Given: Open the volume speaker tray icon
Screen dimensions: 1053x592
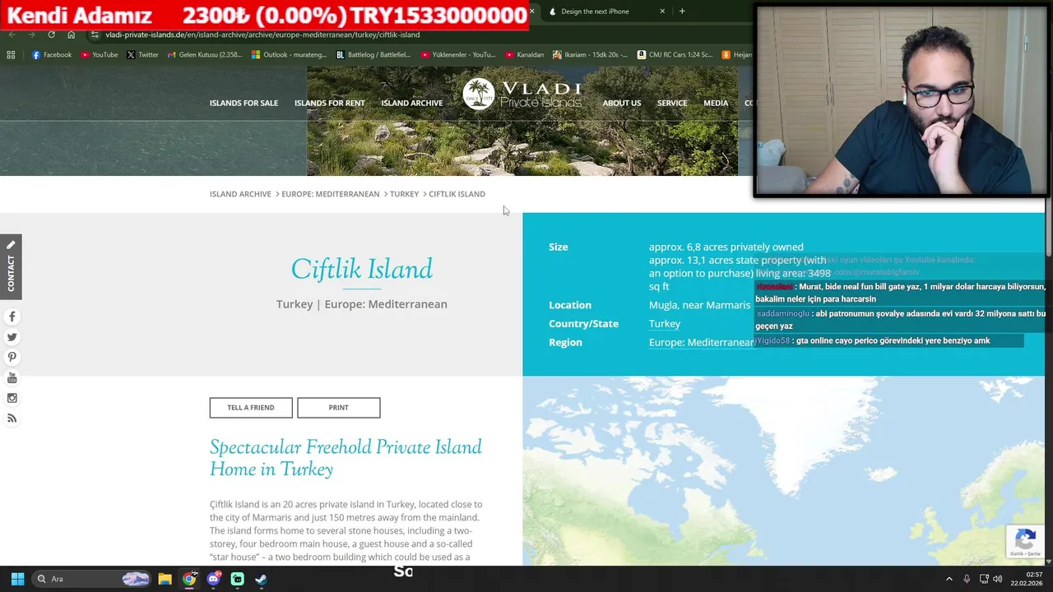Looking at the screenshot, I should point(997,579).
